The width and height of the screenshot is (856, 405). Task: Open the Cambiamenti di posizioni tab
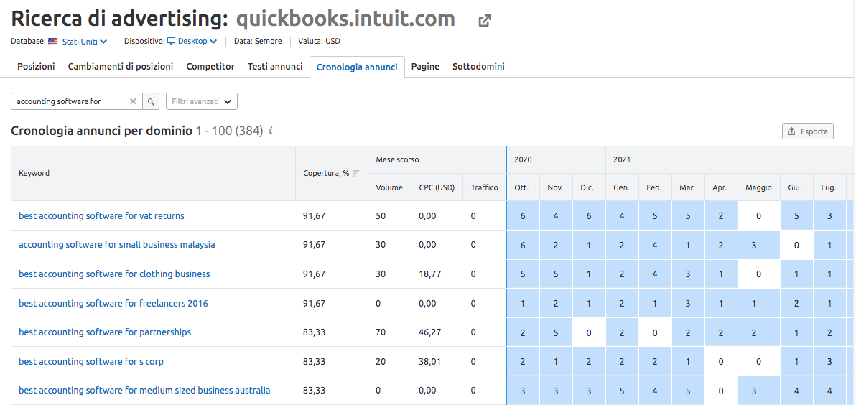pos(121,67)
